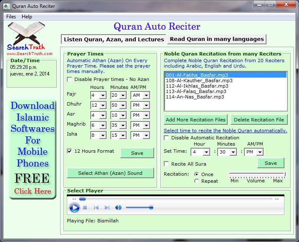Expand the Asr AM/PM dropdown
Viewport: 299px width, 242px height.
point(146,115)
